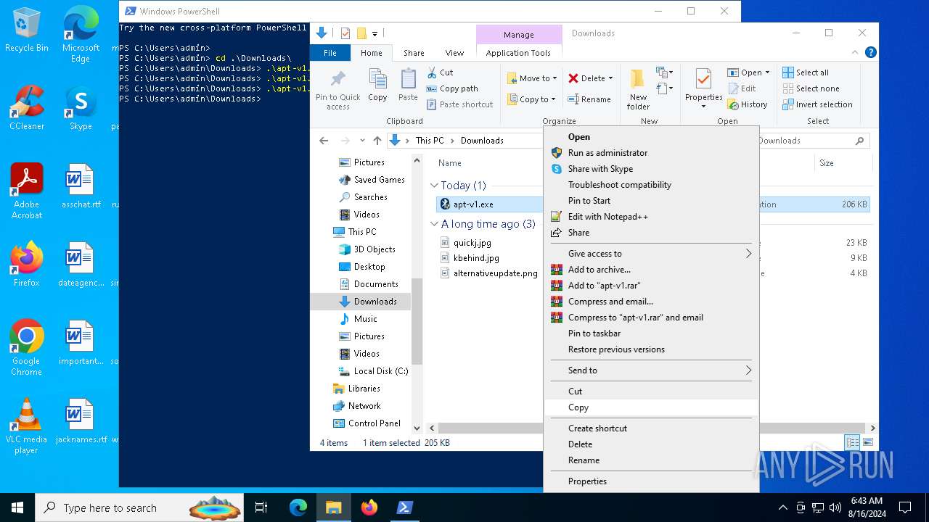Open the ribbon Delete dropdown arrow
The height and width of the screenshot is (522, 929).
tap(610, 78)
